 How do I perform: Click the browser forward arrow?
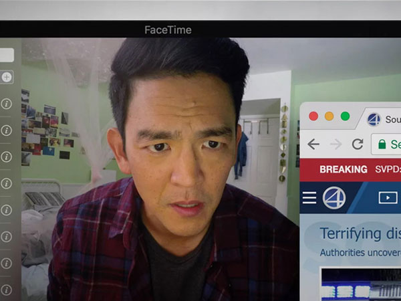point(336,144)
